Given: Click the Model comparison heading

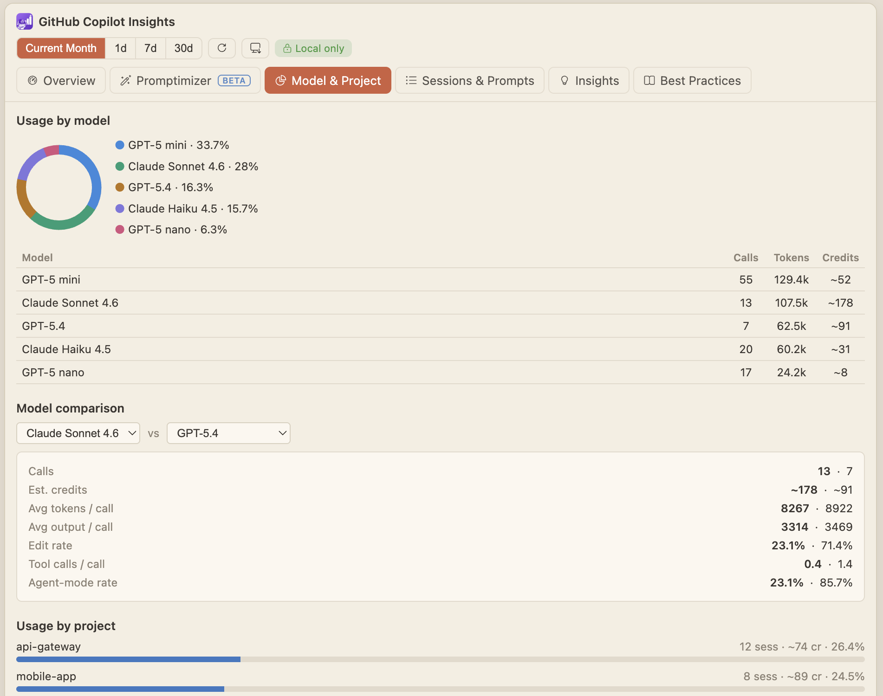Looking at the screenshot, I should click(x=70, y=408).
